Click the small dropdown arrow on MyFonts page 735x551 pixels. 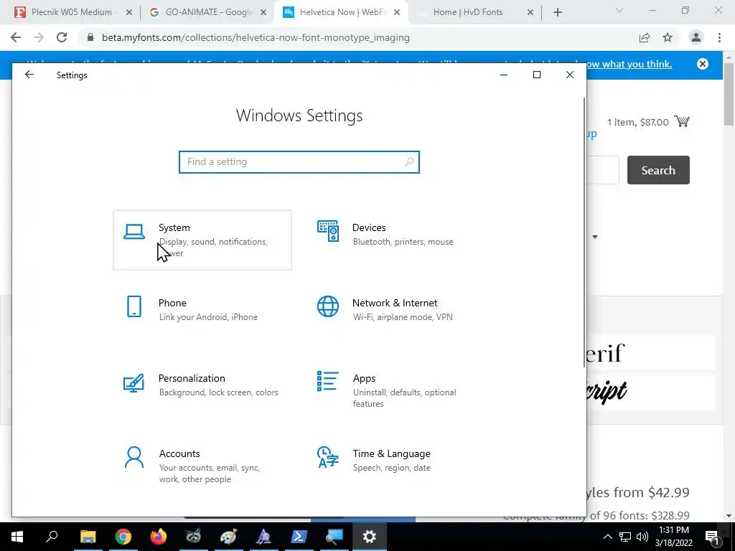point(595,237)
